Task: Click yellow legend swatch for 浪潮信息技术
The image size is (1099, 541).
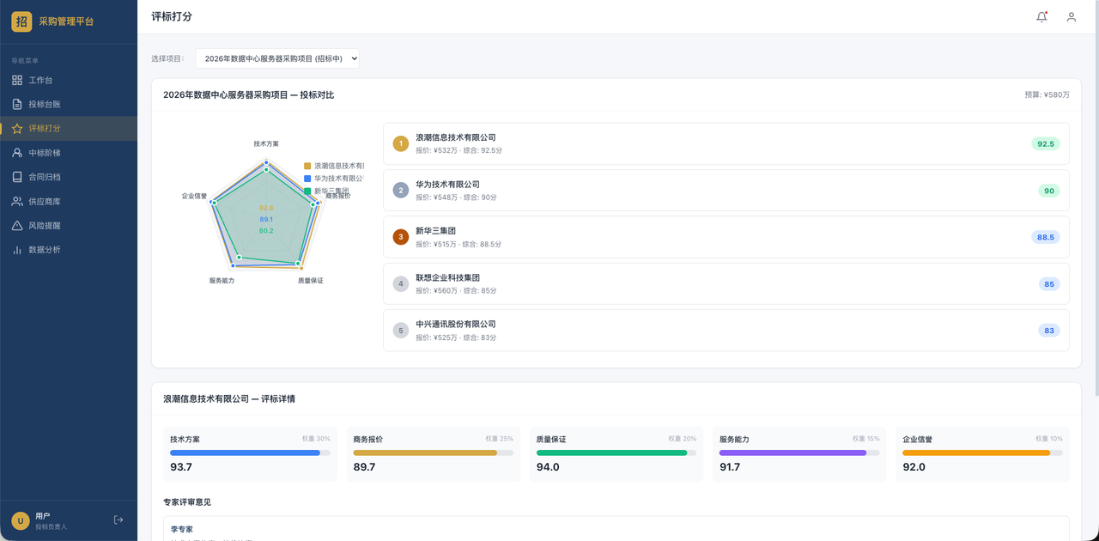Action: point(307,166)
